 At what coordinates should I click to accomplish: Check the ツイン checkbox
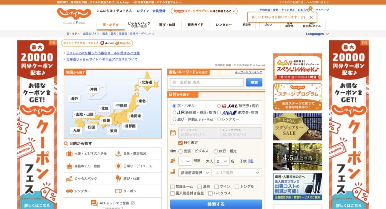point(216,187)
